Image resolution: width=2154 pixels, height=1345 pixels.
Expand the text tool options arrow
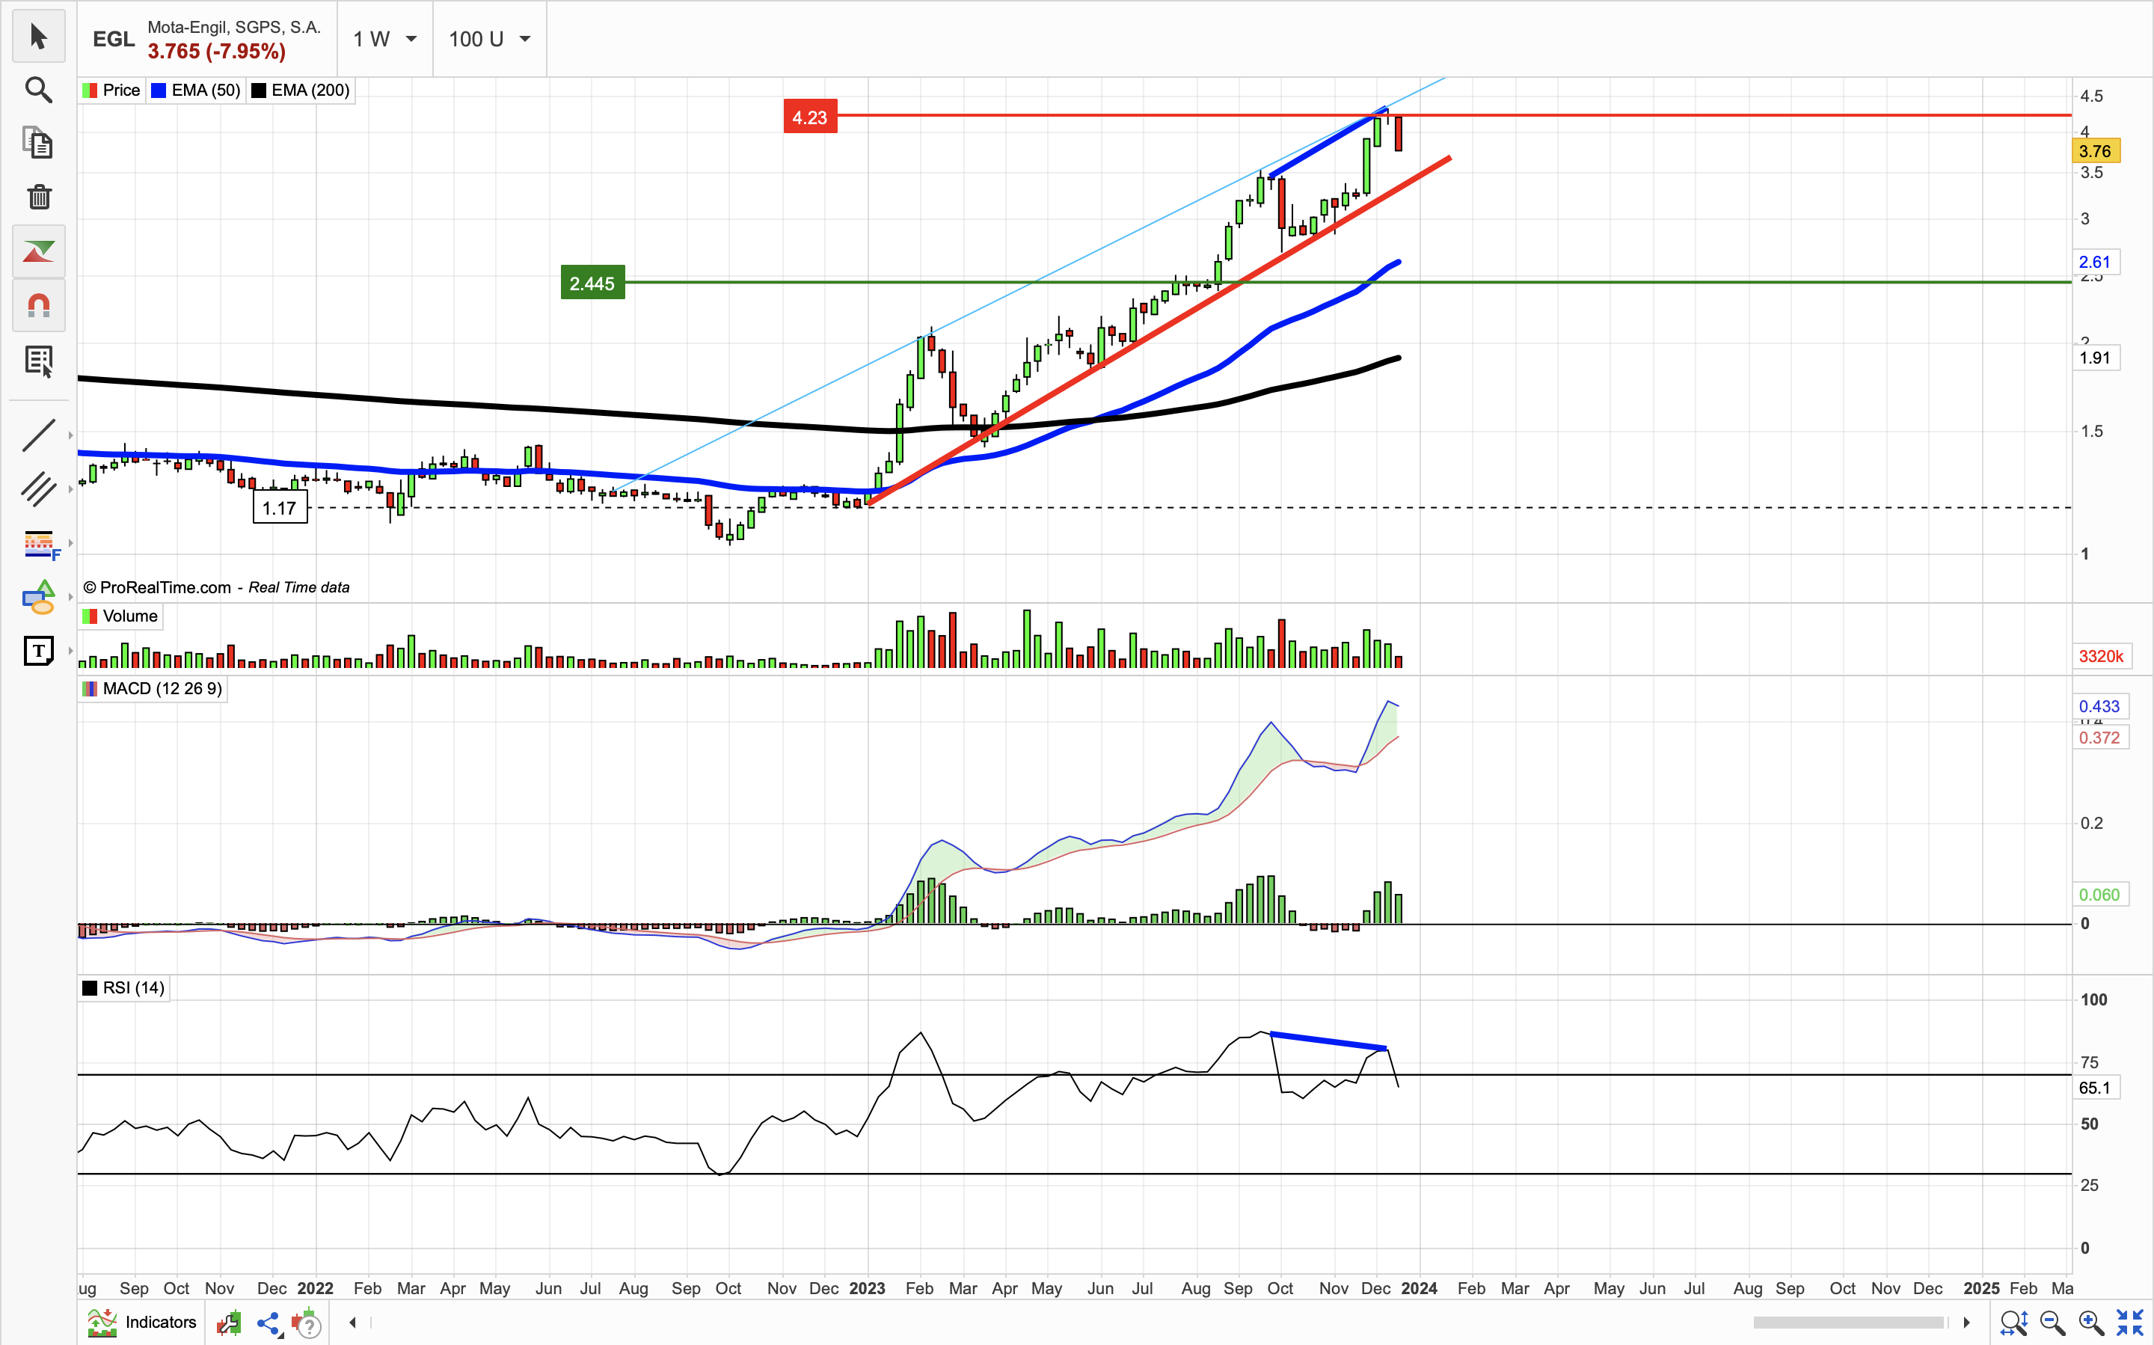70,651
